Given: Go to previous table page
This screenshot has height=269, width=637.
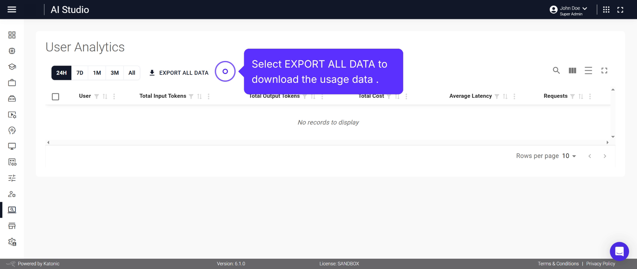Looking at the screenshot, I should (x=590, y=156).
